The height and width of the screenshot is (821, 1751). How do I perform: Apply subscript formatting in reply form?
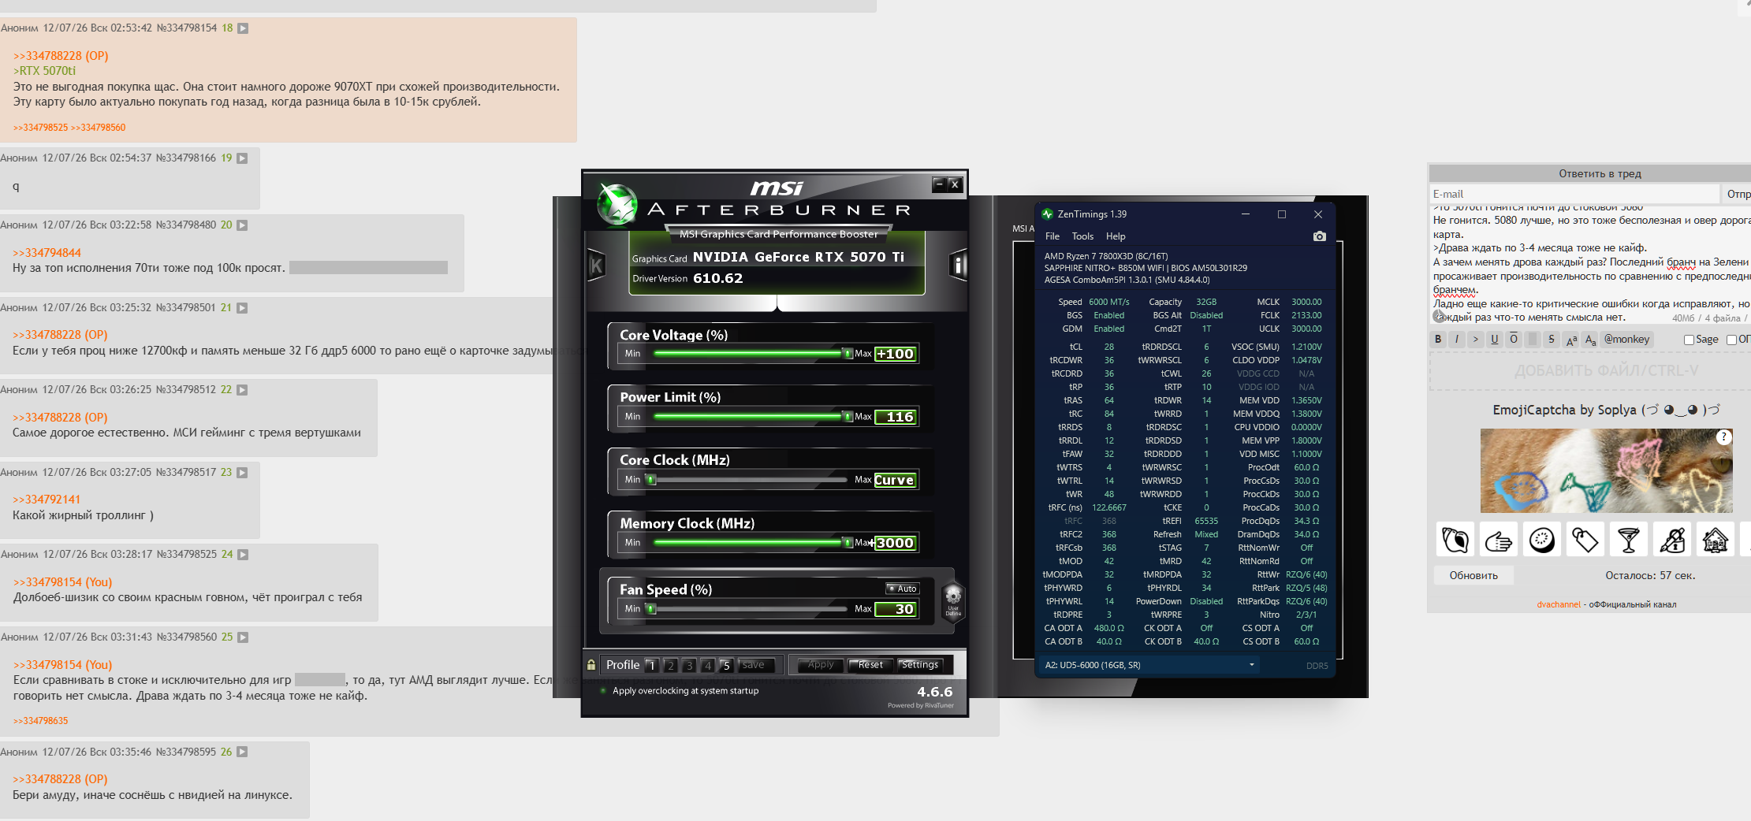click(1590, 340)
